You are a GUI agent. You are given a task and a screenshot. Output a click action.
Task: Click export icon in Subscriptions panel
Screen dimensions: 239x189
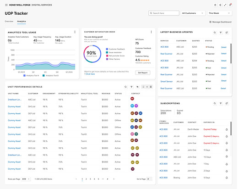[227, 103]
